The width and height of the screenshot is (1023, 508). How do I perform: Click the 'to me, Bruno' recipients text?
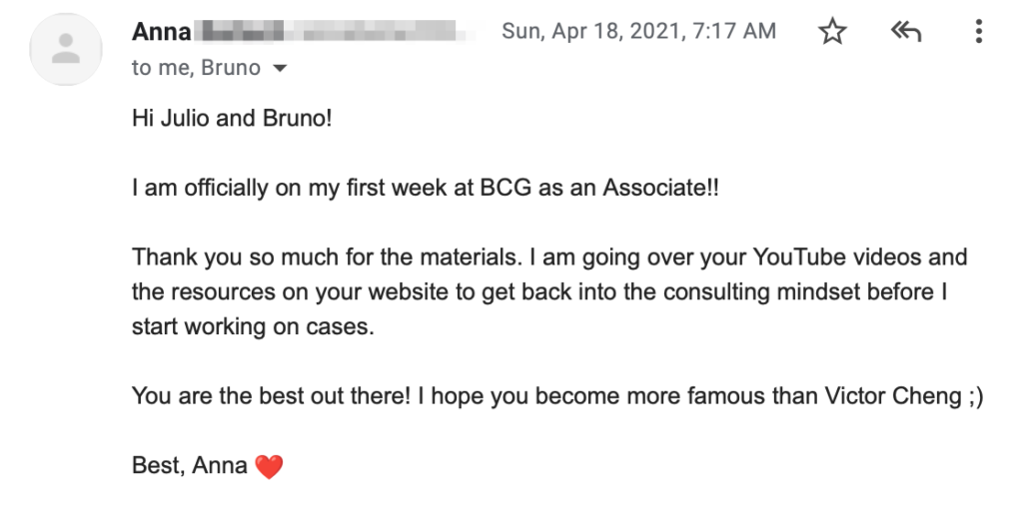pyautogui.click(x=197, y=68)
